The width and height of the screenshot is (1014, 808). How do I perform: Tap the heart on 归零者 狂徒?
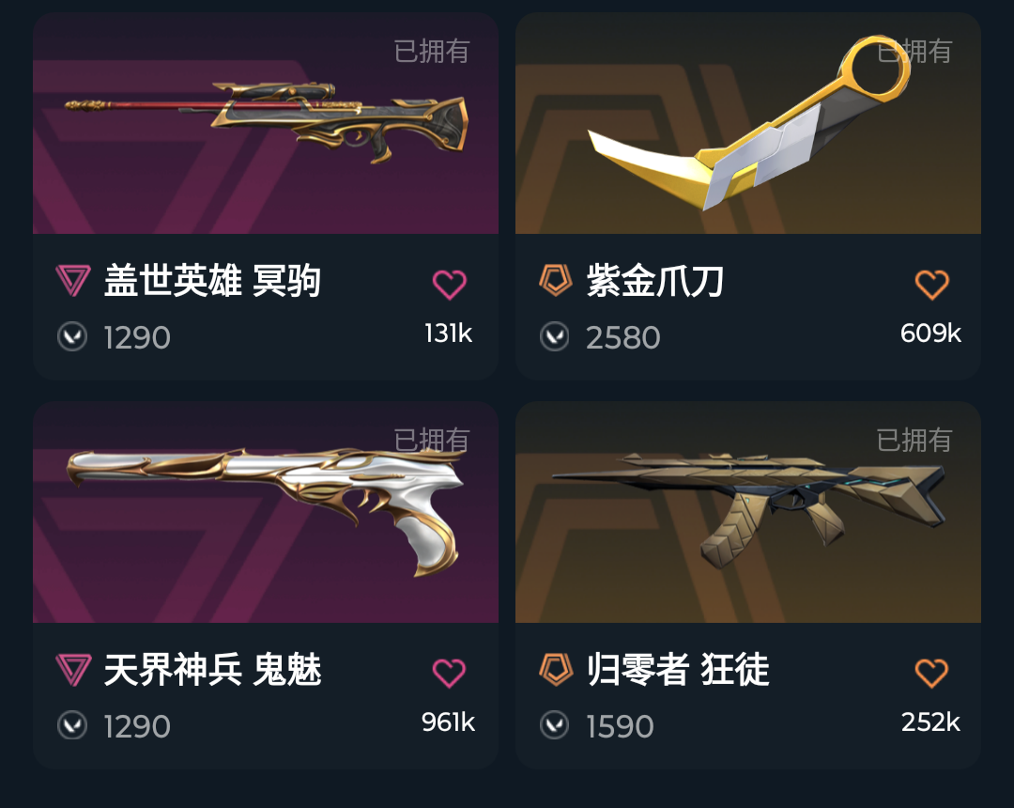tap(932, 674)
